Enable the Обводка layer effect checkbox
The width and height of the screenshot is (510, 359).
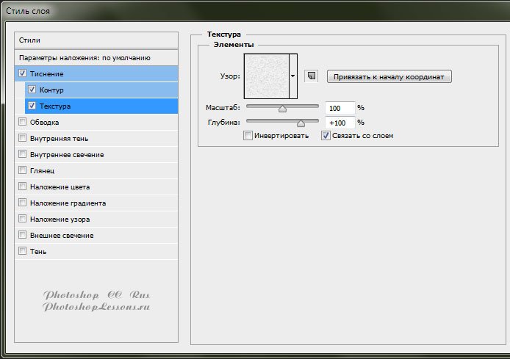[22, 123]
